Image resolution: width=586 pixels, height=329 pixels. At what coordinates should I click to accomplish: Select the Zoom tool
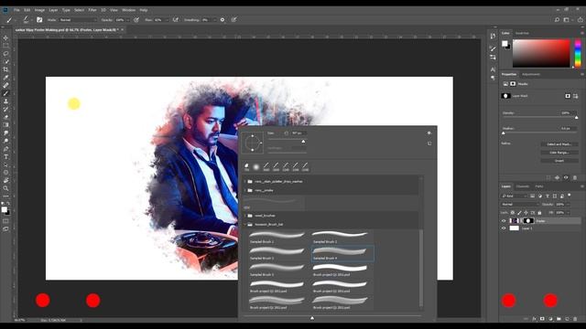coord(5,188)
